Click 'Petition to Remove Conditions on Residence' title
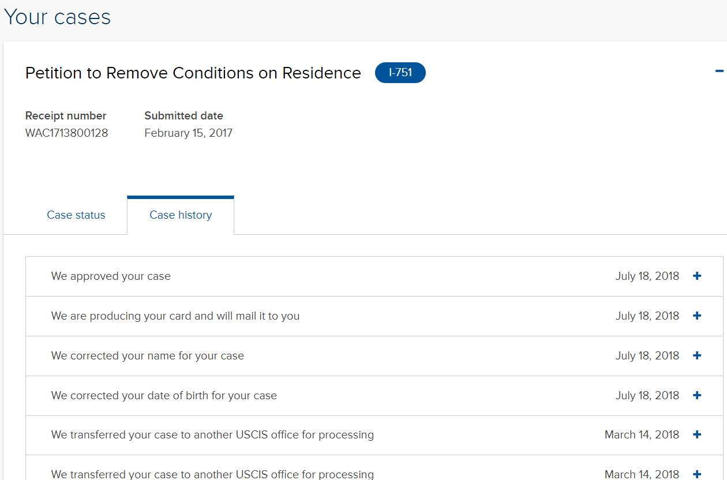The image size is (727, 480). pyautogui.click(x=193, y=73)
